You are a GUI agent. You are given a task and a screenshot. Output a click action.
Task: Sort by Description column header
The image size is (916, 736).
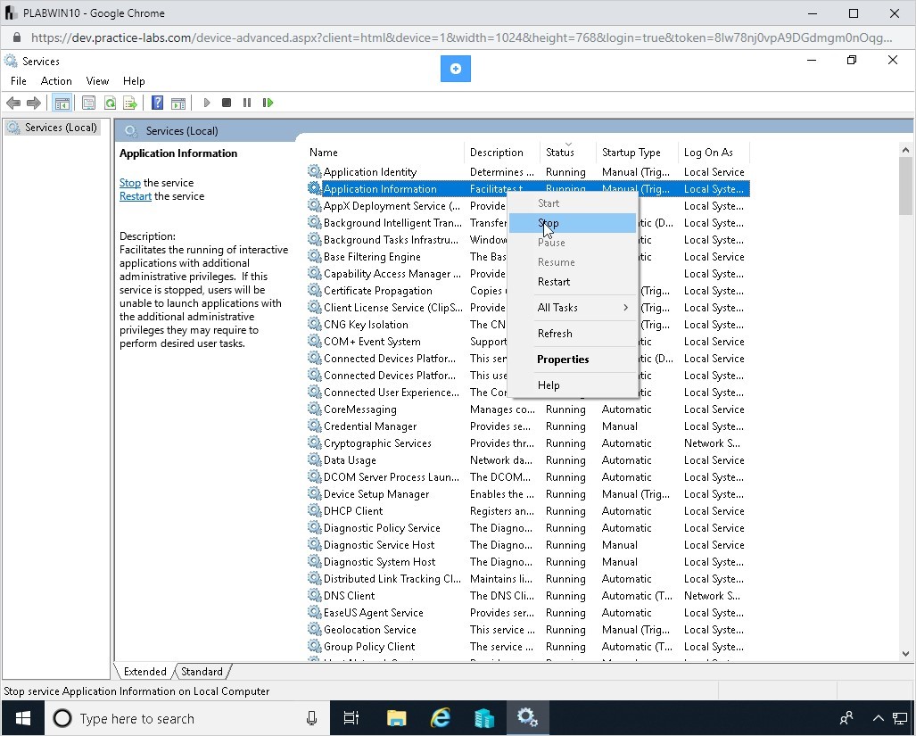tap(502, 153)
